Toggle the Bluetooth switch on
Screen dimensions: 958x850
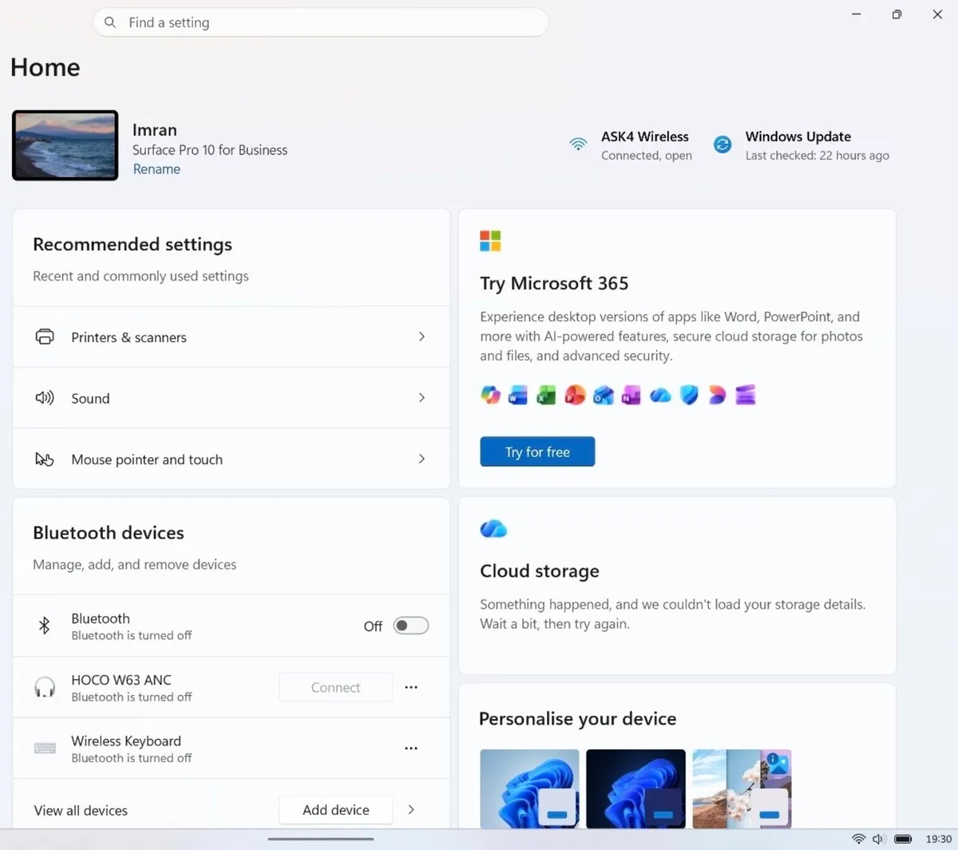[x=411, y=626]
